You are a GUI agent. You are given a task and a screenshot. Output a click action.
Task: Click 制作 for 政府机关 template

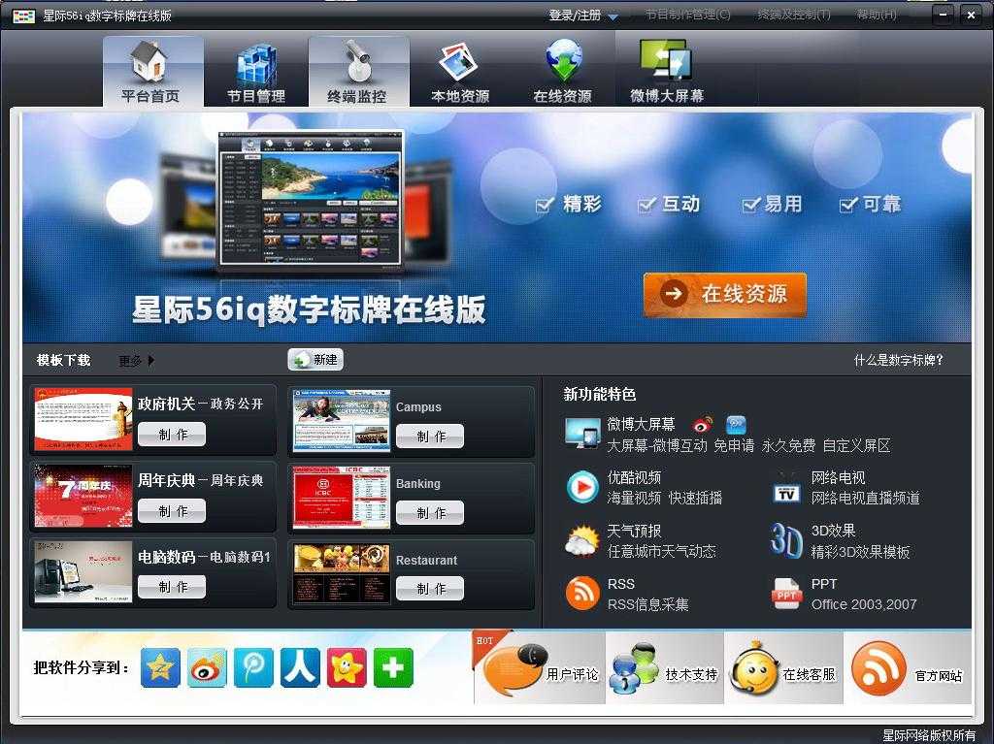(x=172, y=435)
